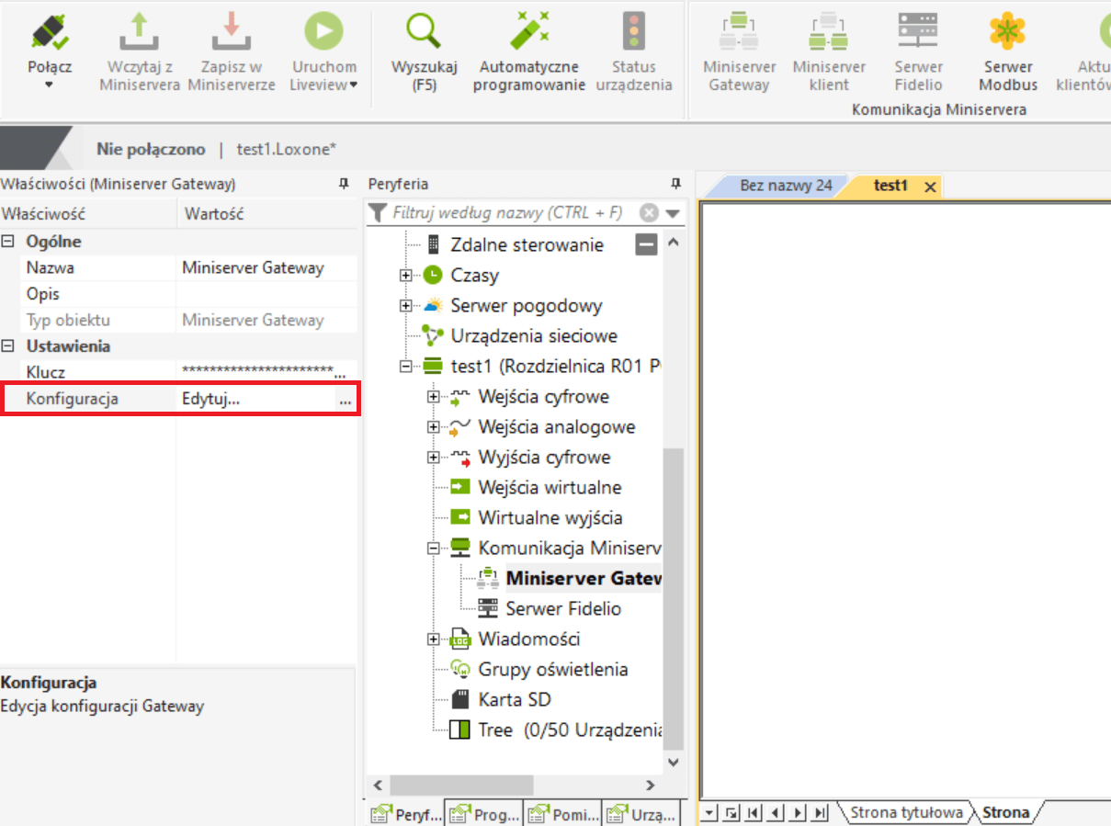1111x826 pixels.
Task: Click Serwer Fidelio toolbar icon
Action: [918, 33]
